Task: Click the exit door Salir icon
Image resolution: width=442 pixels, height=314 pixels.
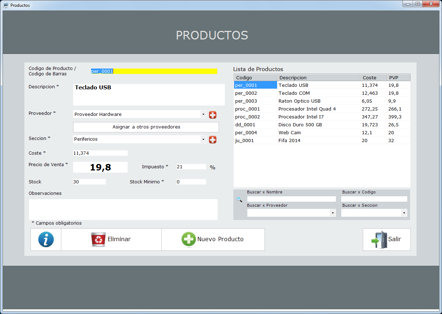Action: coord(379,239)
